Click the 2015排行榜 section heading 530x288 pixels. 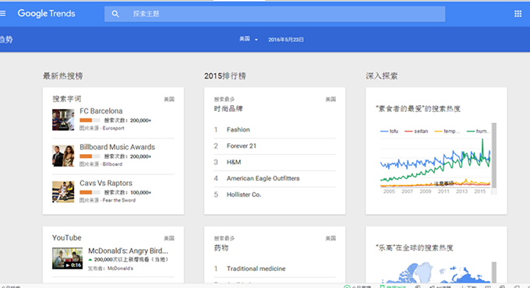click(x=224, y=76)
